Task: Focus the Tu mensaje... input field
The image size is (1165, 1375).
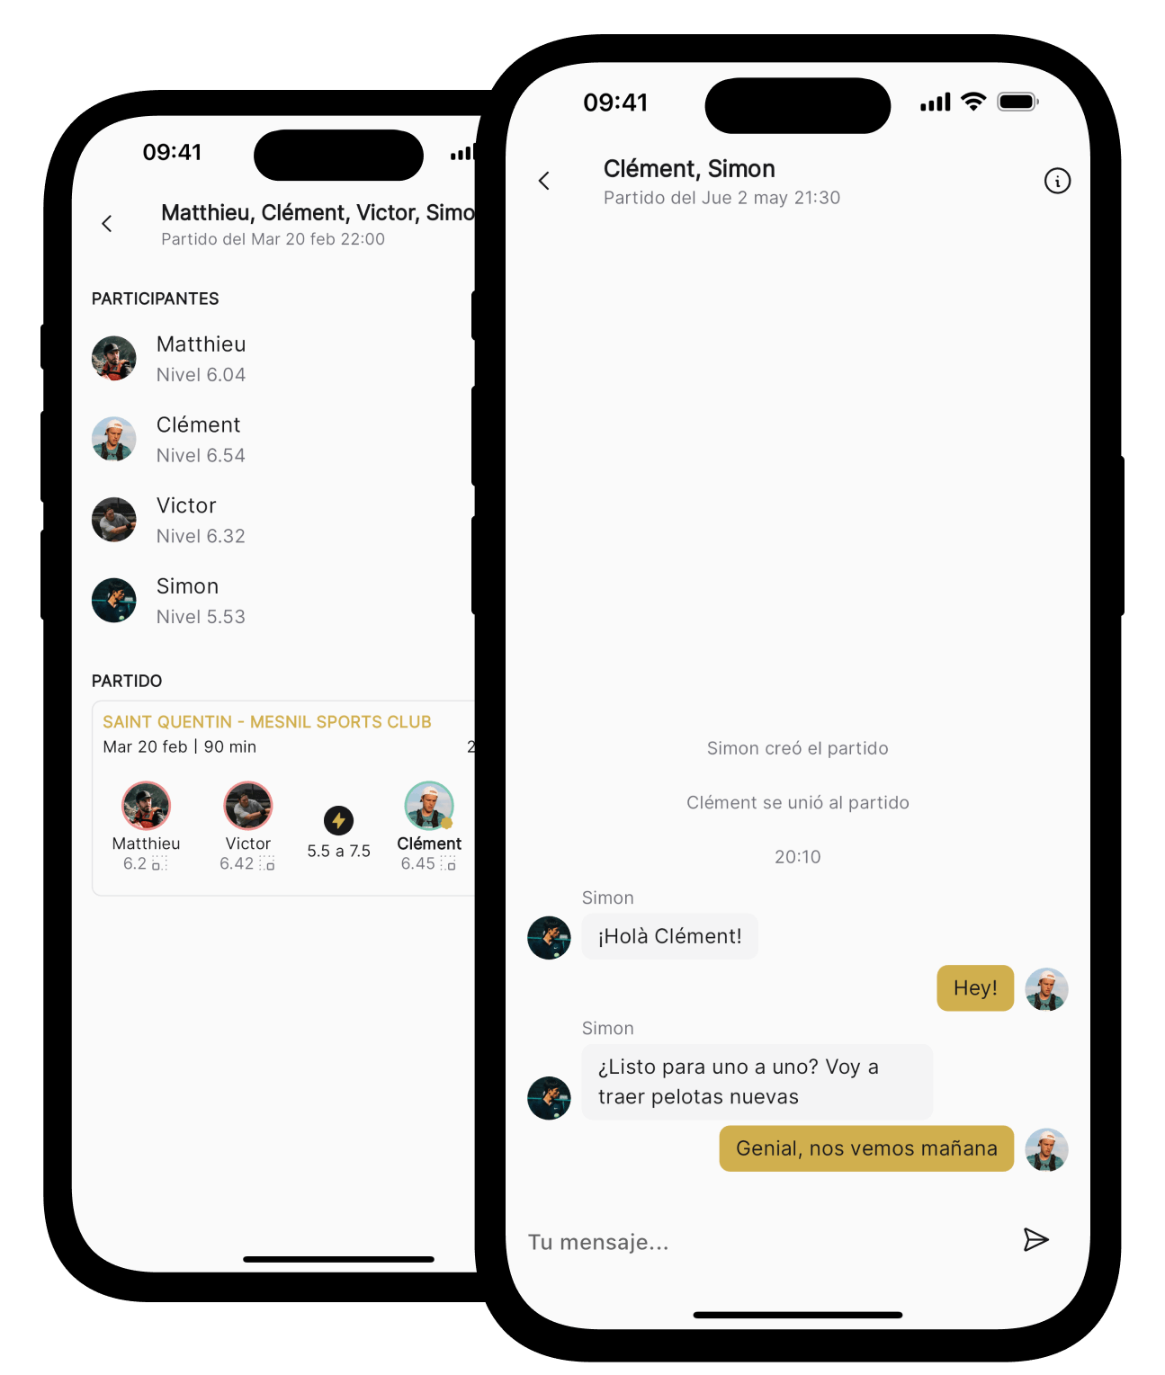Action: tap(765, 1242)
